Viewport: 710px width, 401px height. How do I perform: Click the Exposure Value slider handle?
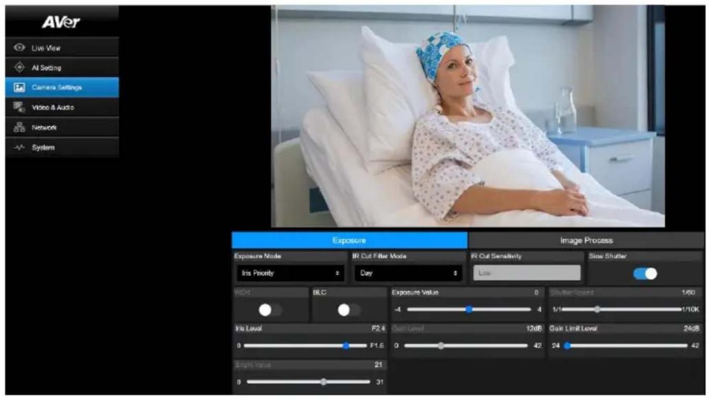469,309
